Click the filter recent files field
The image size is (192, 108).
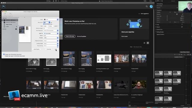141,47
